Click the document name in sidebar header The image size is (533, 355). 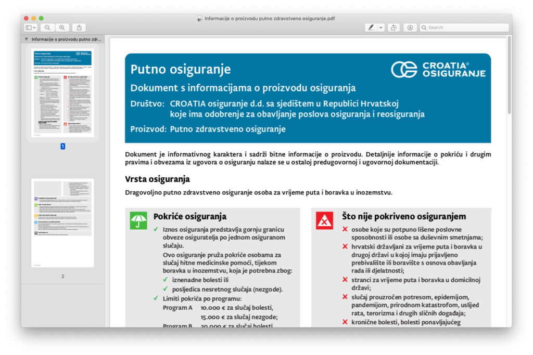point(66,40)
